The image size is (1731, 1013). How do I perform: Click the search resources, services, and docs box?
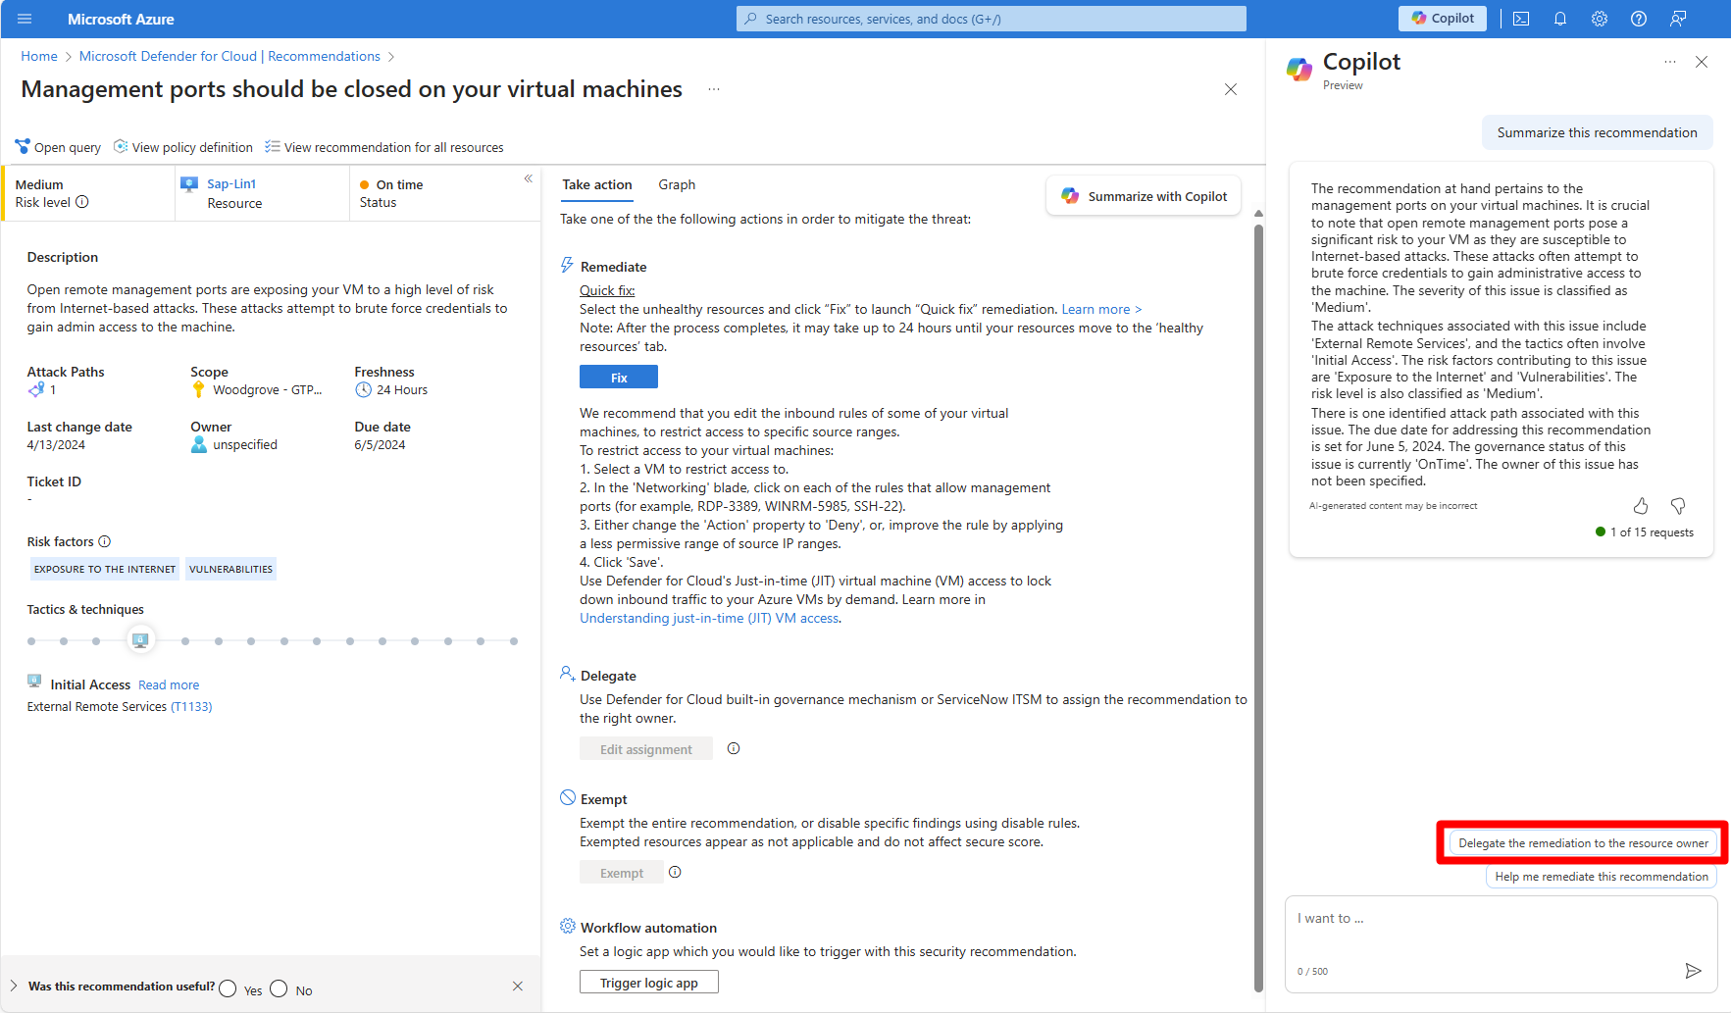pos(992,19)
